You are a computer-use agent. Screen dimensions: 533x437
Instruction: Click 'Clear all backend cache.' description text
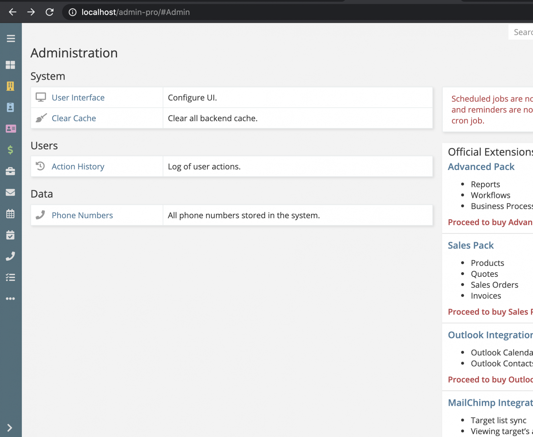212,118
